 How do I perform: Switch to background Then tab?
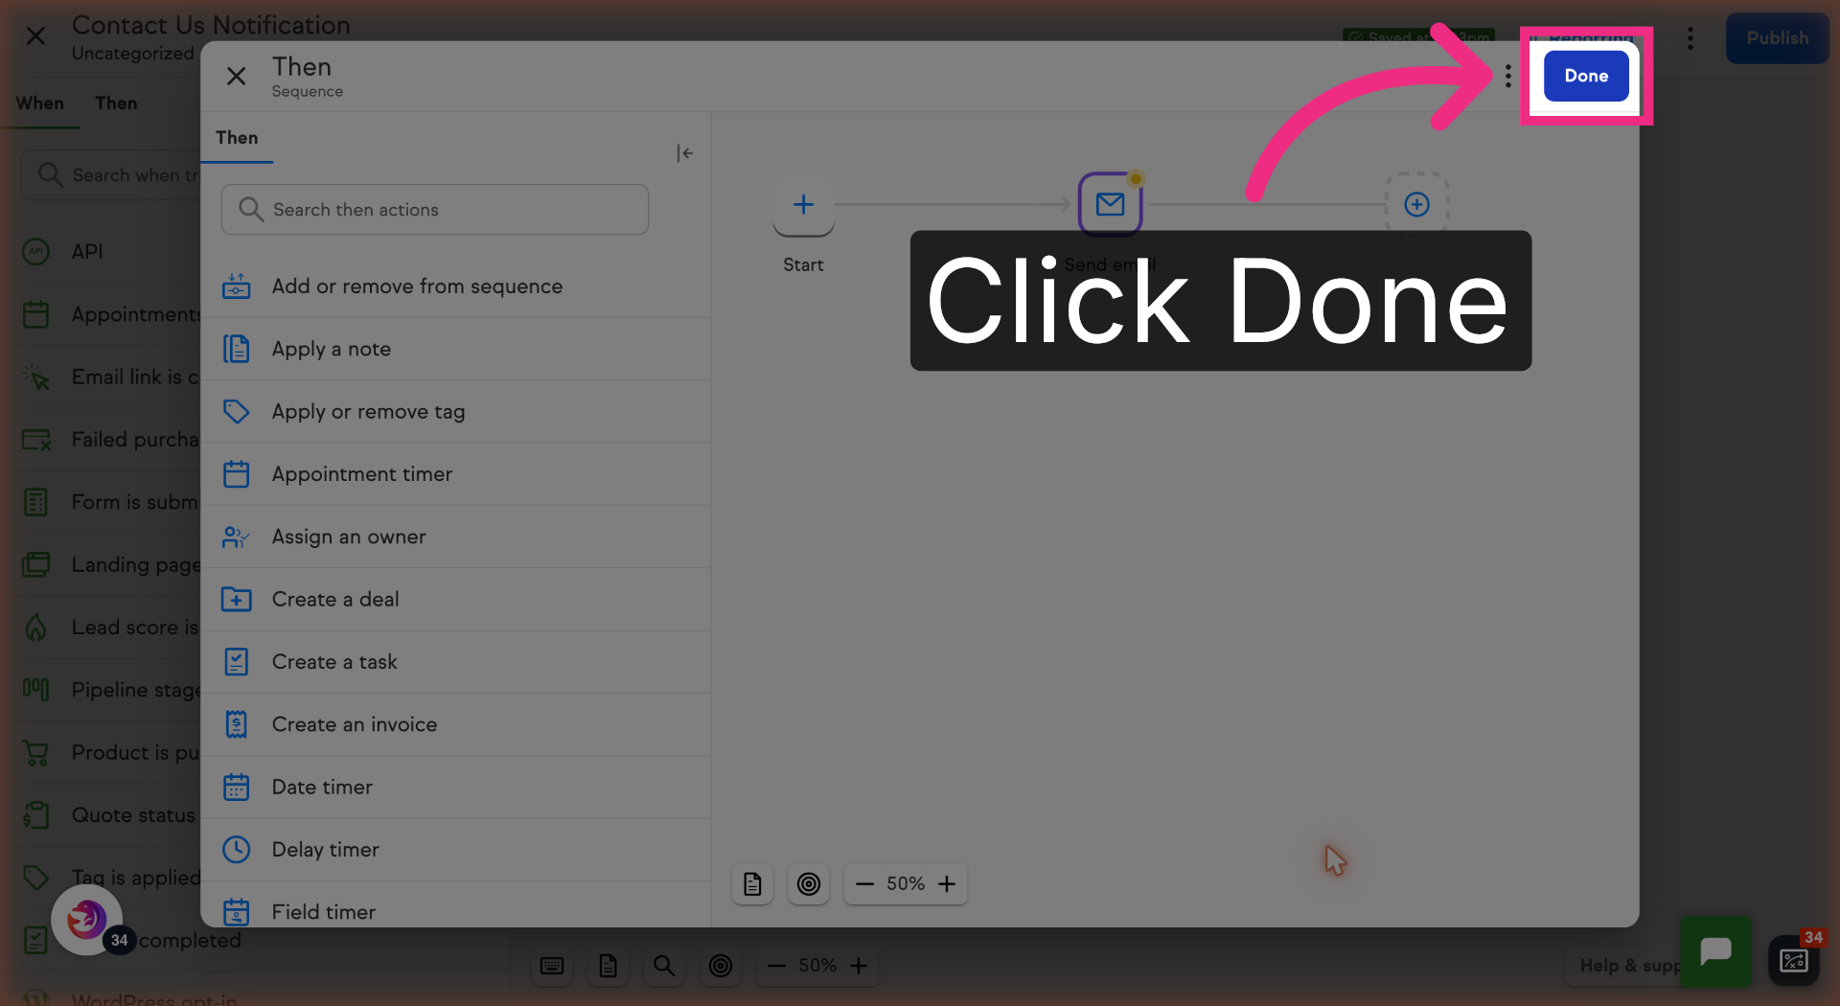(x=116, y=103)
